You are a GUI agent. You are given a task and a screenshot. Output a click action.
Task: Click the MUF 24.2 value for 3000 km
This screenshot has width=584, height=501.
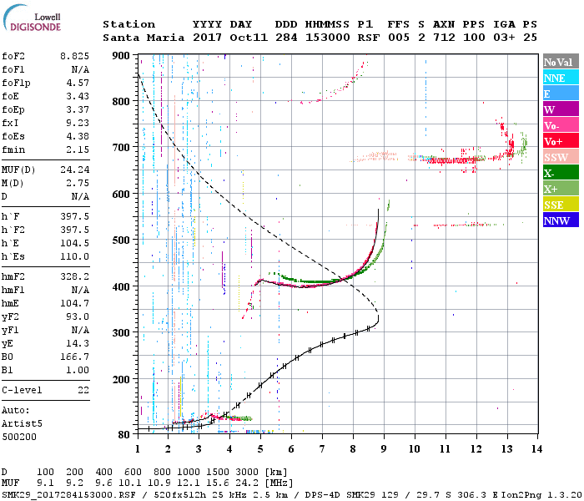coord(247,483)
